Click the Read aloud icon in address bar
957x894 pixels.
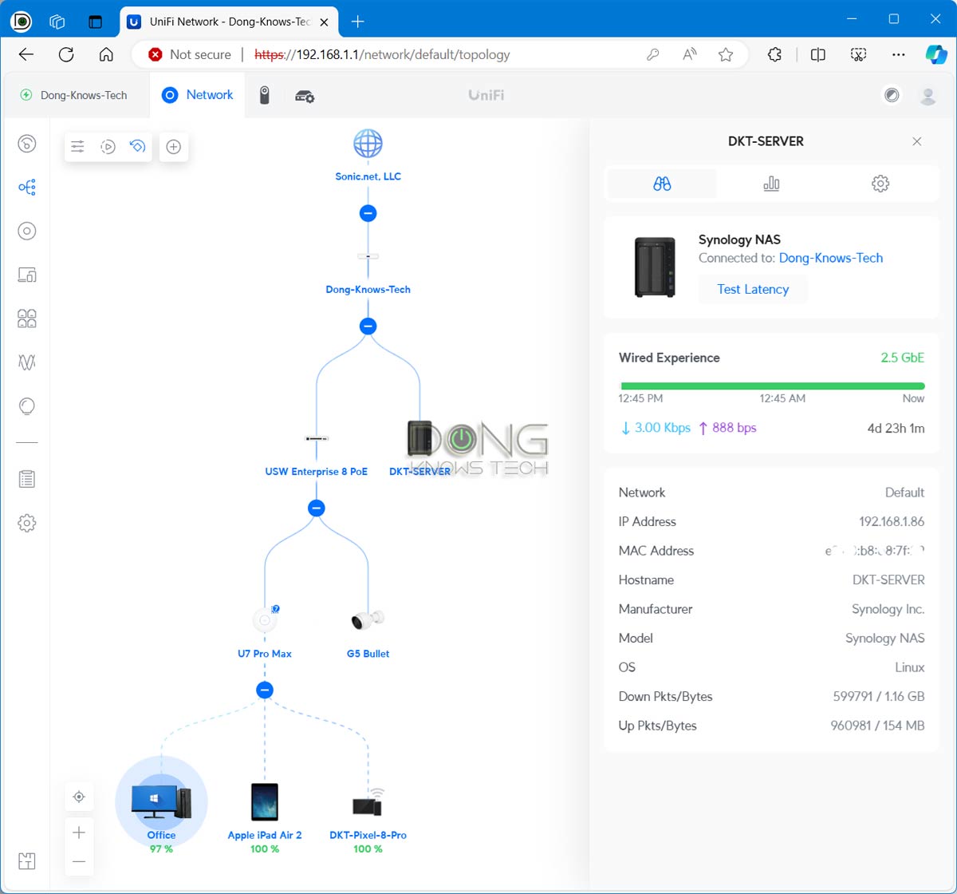tap(690, 54)
